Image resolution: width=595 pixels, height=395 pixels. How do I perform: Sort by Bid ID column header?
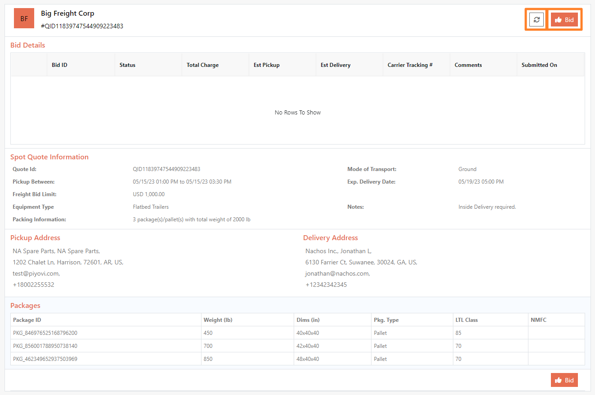coord(81,65)
